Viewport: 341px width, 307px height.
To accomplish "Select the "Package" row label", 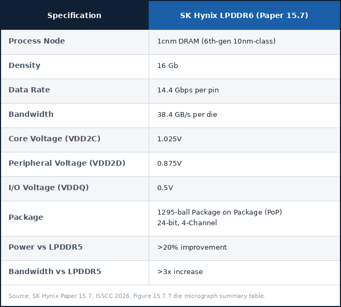I will pyautogui.click(x=26, y=217).
